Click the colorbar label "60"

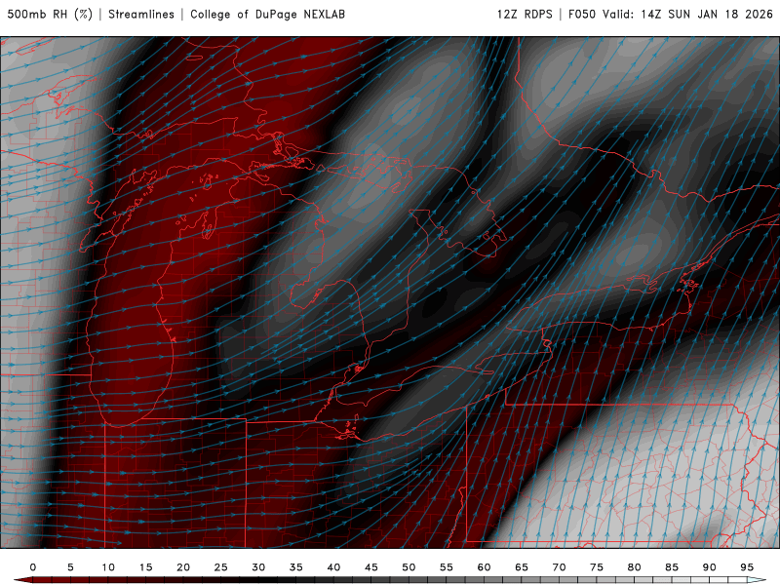click(484, 567)
